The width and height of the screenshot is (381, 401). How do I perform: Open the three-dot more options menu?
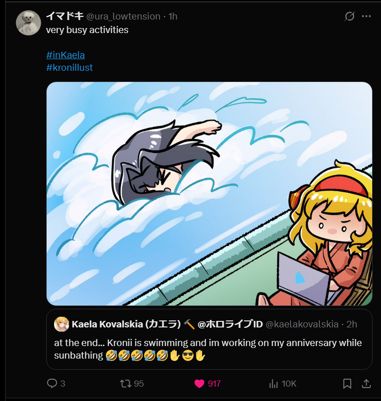[x=367, y=17]
